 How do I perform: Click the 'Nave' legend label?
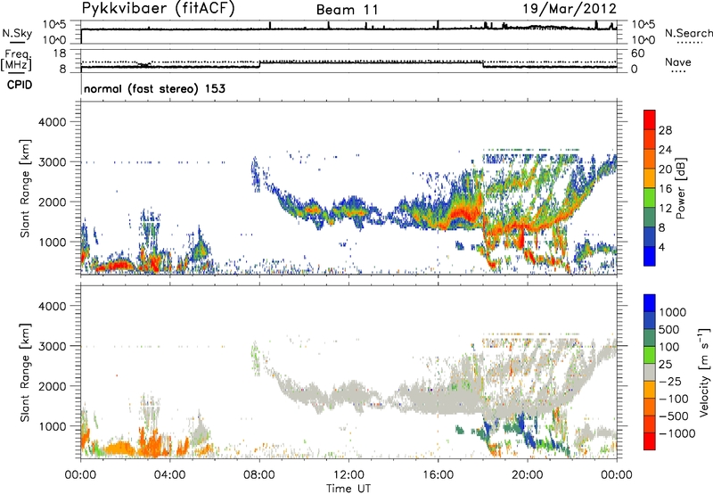pyautogui.click(x=678, y=62)
